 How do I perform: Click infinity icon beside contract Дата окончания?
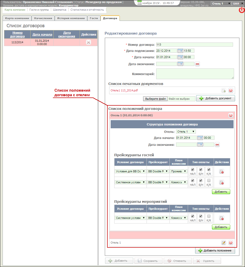tap(197, 64)
